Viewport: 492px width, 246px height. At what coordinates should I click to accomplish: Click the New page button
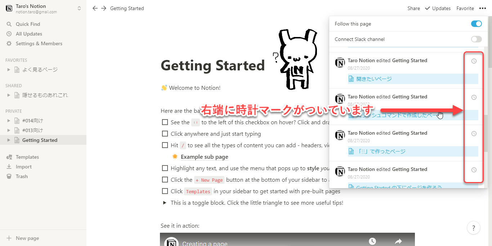point(43,238)
